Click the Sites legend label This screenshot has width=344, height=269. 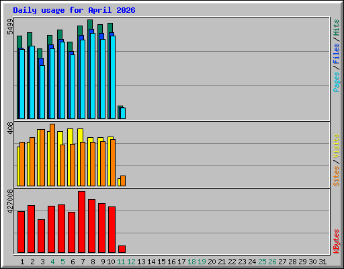(336, 176)
